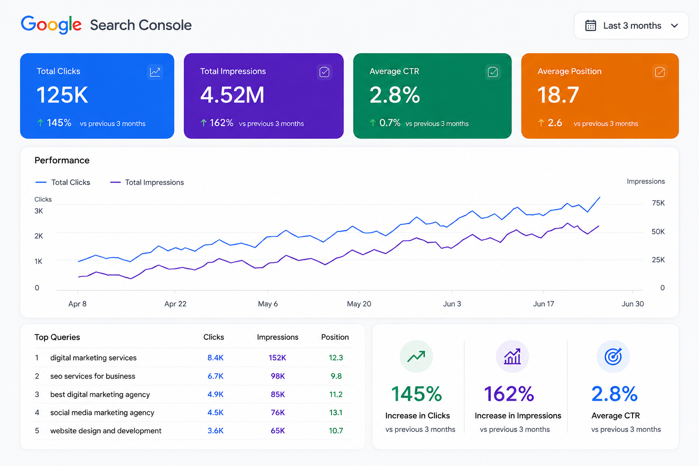The width and height of the screenshot is (699, 466).
Task: Click the 11.2 position cell
Action: (x=336, y=395)
